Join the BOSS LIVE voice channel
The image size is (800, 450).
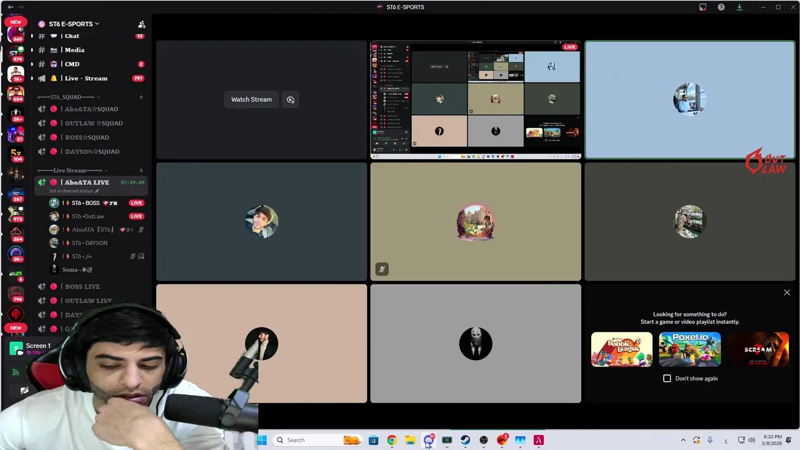tap(91, 286)
